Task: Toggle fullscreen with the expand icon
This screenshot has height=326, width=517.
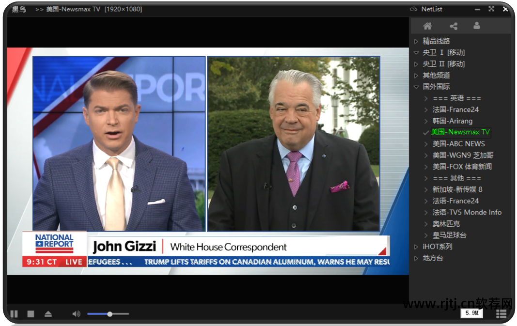Action: coord(491,9)
